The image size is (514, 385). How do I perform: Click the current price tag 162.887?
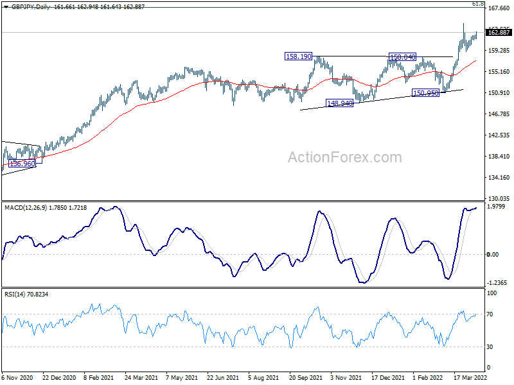click(499, 33)
